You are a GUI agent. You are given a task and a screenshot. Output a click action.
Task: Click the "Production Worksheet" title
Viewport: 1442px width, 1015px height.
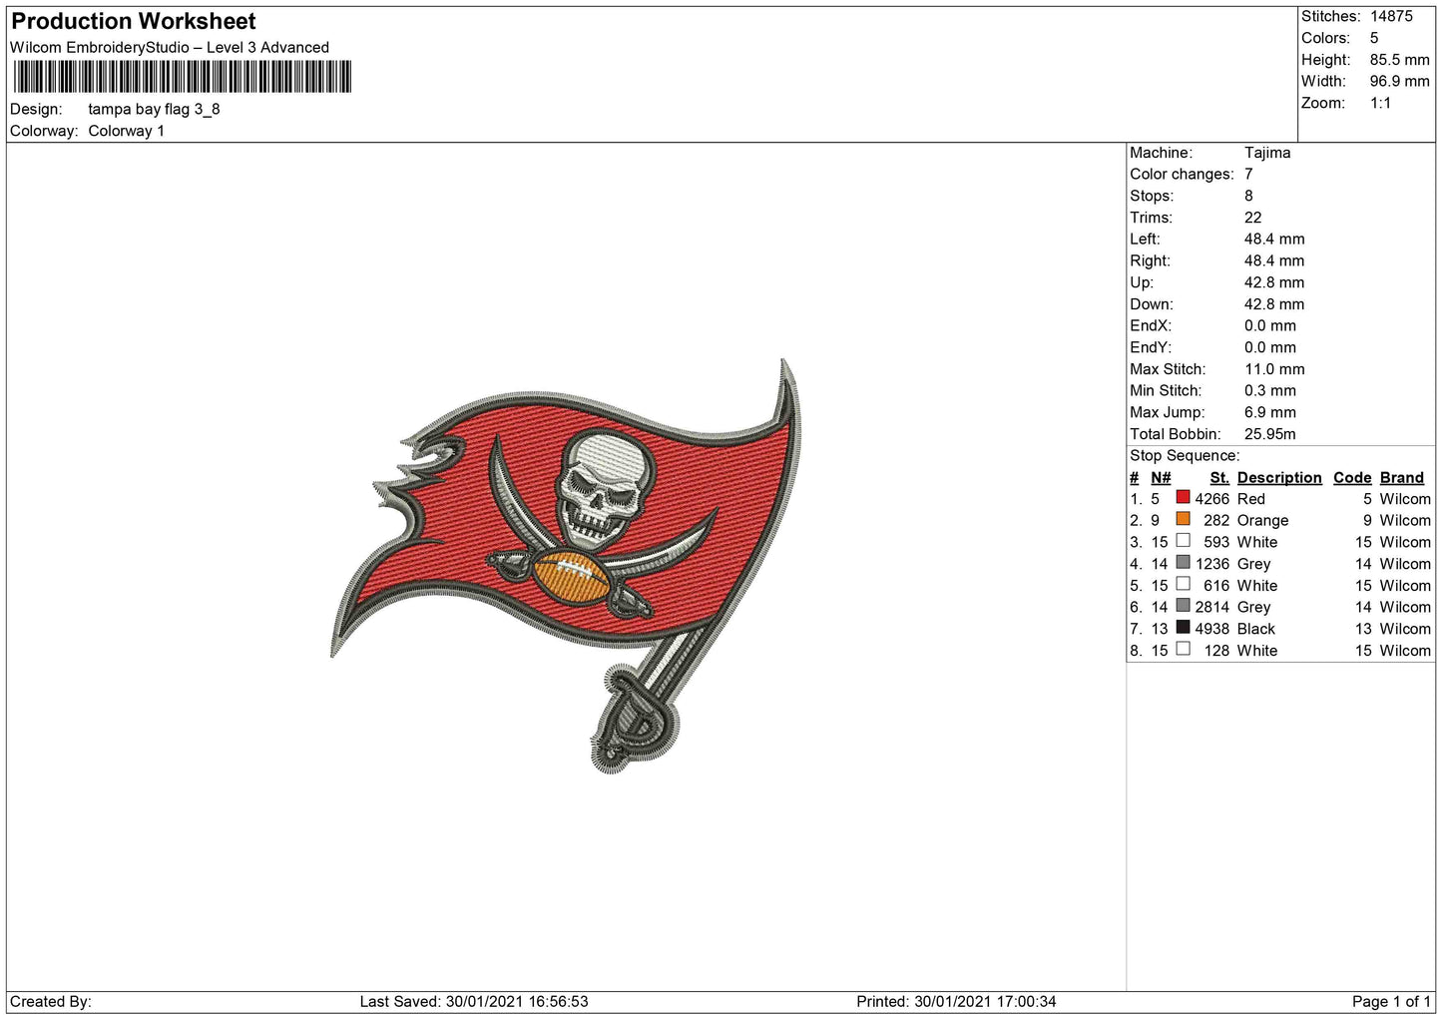134,21
